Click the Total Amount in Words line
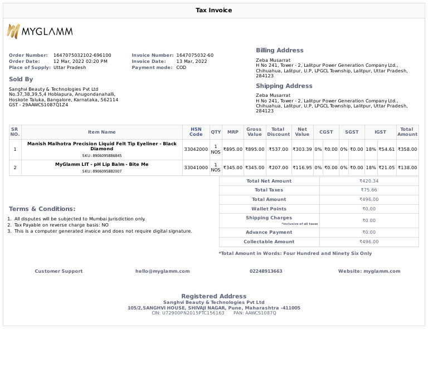Viewport: 428px width, 374px height. click(x=295, y=254)
